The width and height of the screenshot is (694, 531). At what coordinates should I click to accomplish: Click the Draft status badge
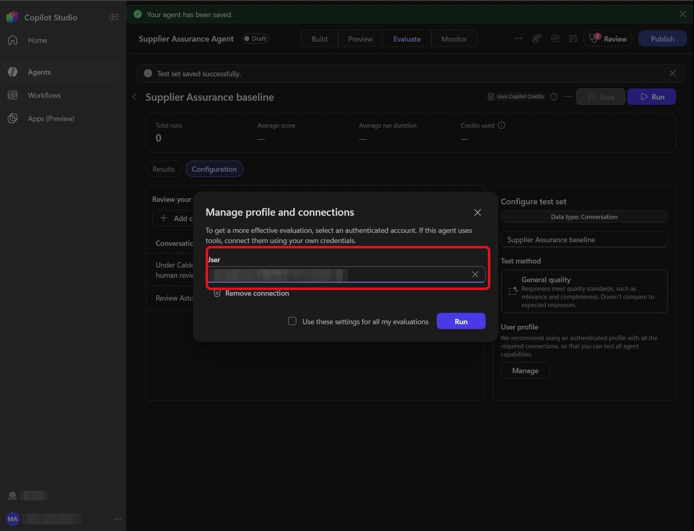coord(255,38)
